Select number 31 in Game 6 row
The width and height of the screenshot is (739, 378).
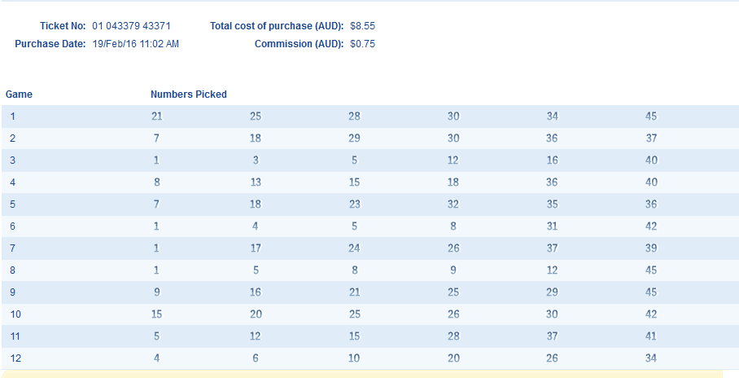tap(552, 226)
